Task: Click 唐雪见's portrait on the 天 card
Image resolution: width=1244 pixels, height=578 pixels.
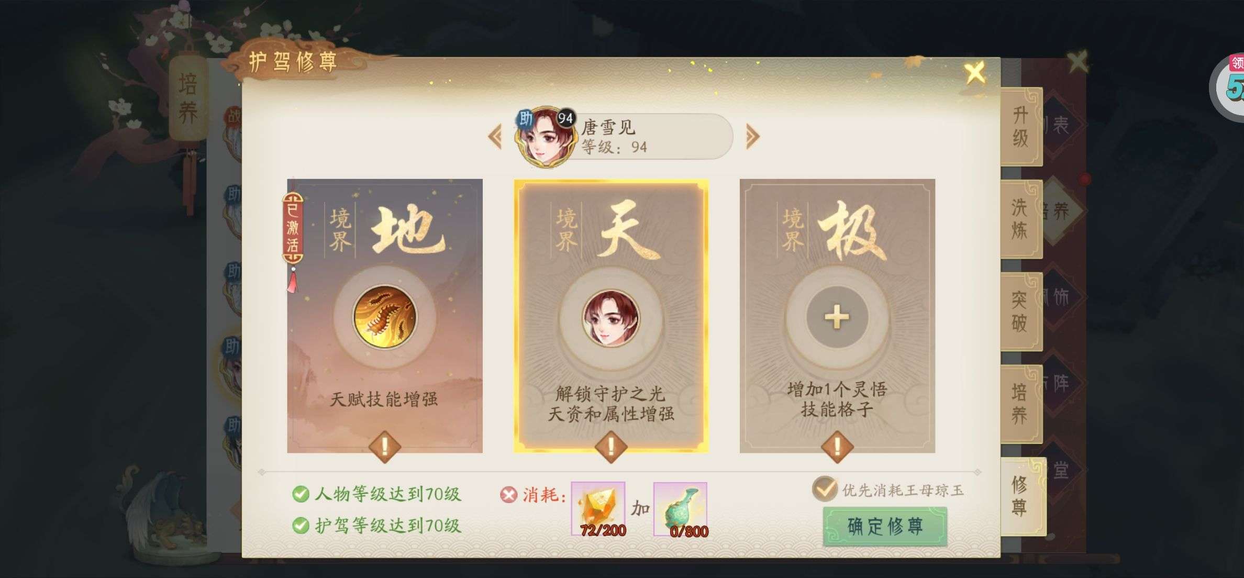Action: (x=611, y=318)
